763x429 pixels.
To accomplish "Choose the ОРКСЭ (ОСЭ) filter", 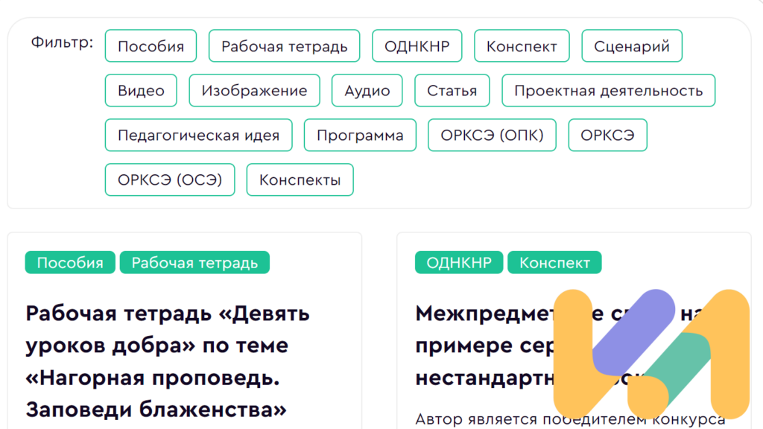I will [170, 180].
